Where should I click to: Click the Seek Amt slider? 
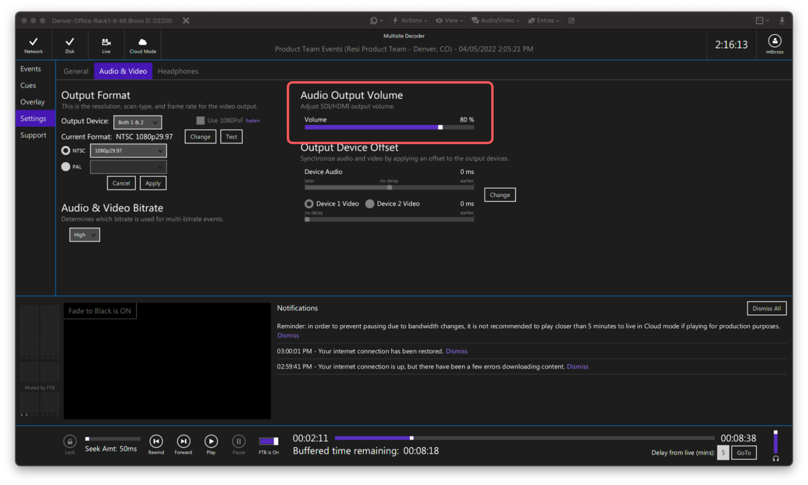tap(113, 439)
